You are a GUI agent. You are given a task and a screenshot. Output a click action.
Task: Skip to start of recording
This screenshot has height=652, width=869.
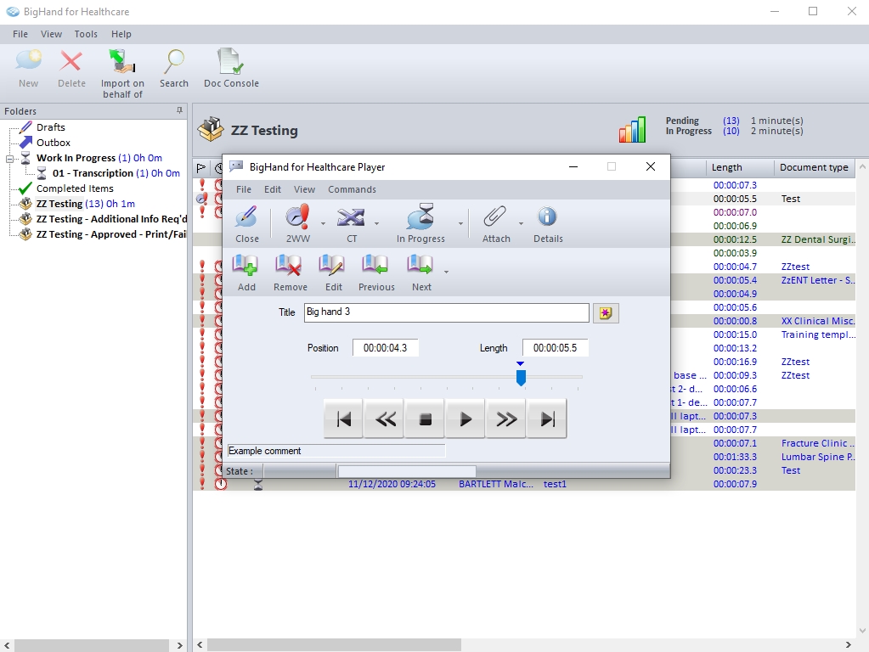click(x=344, y=419)
